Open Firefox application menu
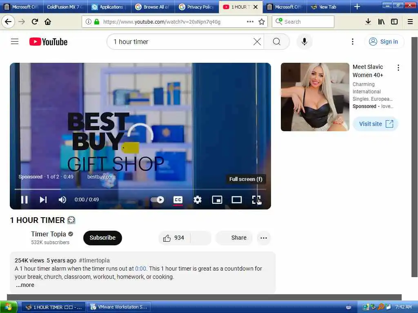Screen dimensions: 418x313 click(410, 22)
